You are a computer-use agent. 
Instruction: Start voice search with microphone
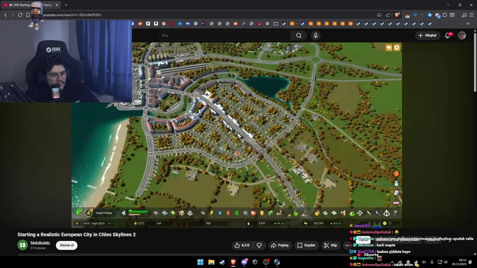point(316,35)
